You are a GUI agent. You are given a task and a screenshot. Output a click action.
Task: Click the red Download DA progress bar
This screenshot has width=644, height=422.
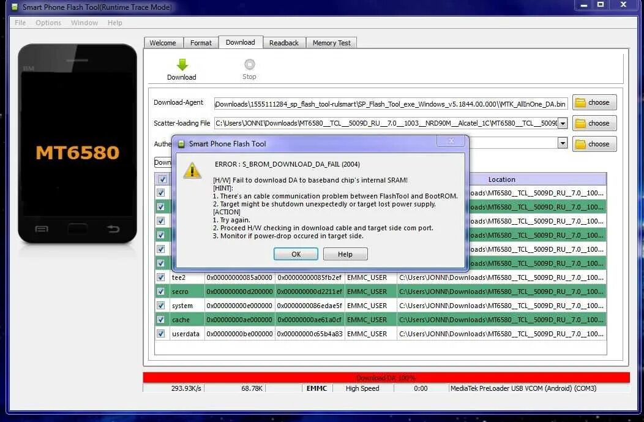tap(386, 378)
